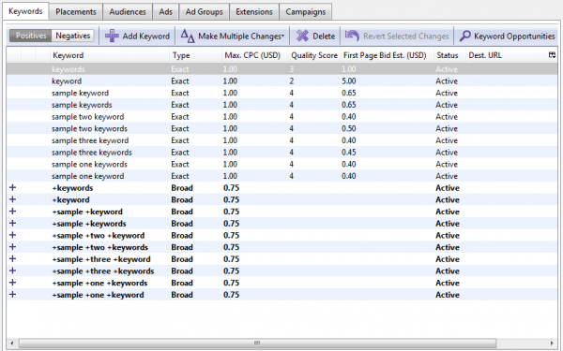Click plus icon beside +sample +three +keyword

coord(12,258)
